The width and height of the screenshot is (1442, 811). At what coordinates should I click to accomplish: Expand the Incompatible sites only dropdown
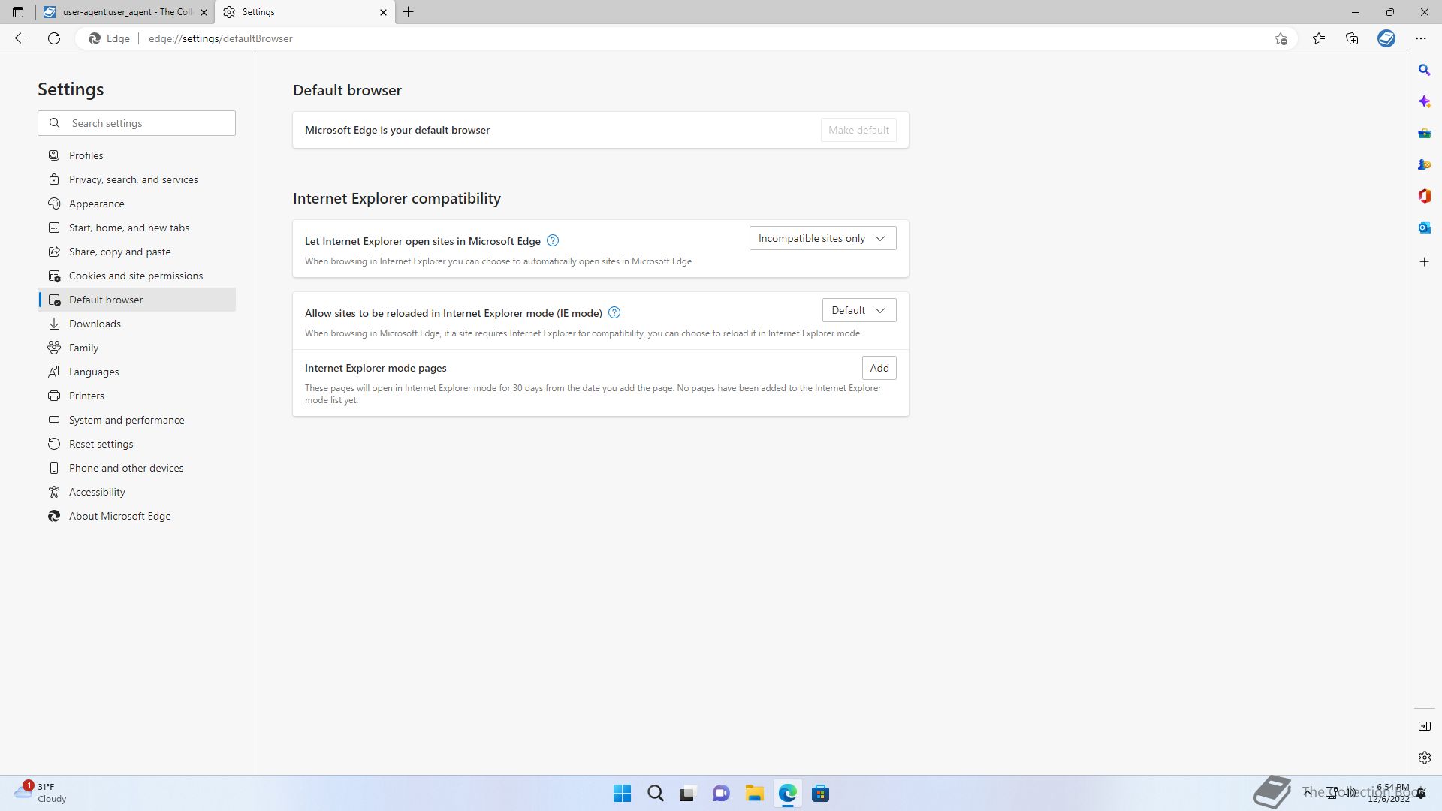pyautogui.click(x=822, y=239)
